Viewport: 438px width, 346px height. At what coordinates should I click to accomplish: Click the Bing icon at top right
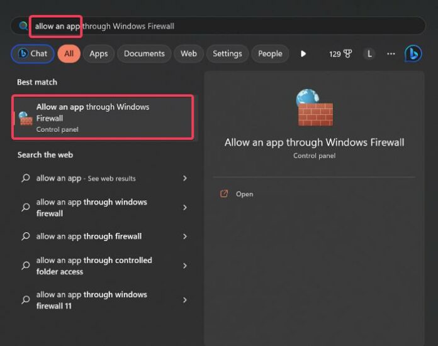click(x=413, y=54)
